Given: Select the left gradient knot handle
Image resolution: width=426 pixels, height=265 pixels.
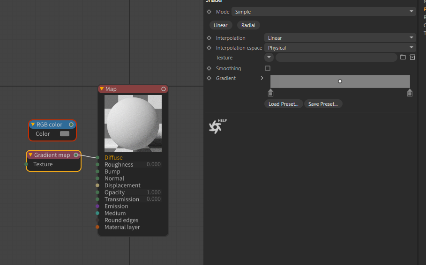Looking at the screenshot, I should click(x=270, y=93).
